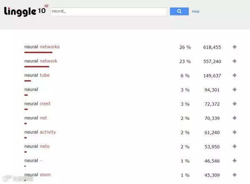Screen dimensions: 250x184
Task: Click the 'neural crest' phrase
Action: [x=37, y=104]
